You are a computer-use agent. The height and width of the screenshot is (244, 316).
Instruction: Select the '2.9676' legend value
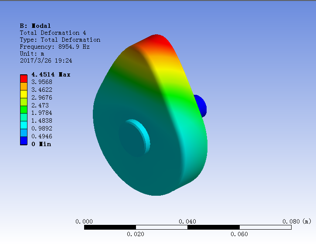42,97
